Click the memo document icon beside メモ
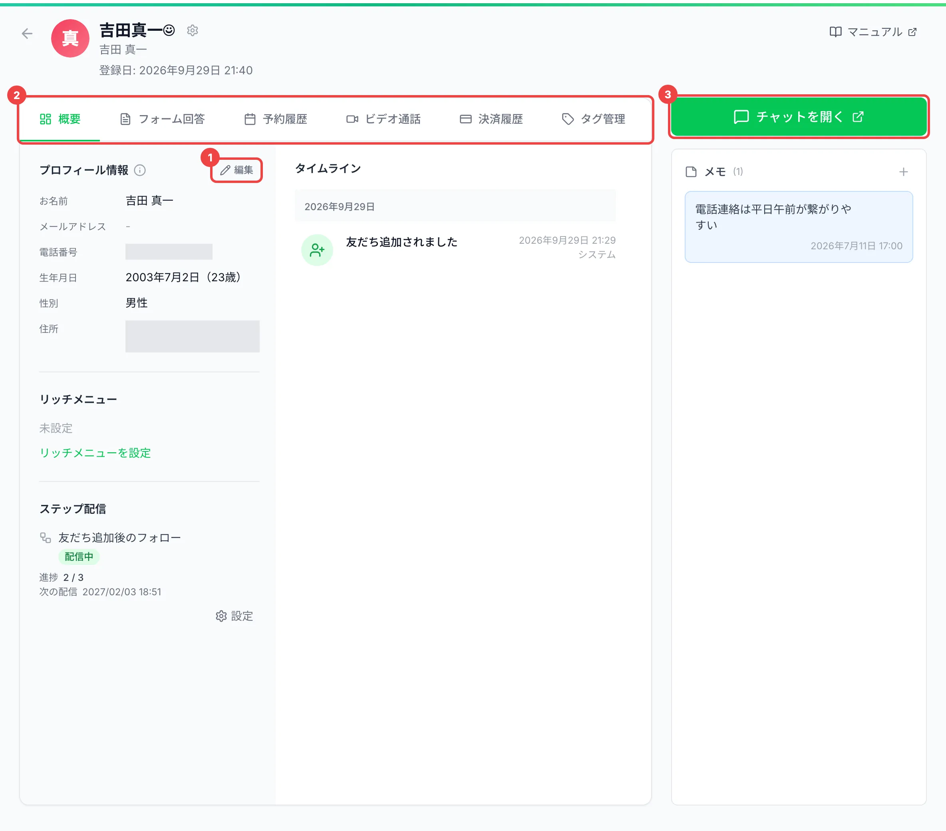This screenshot has width=946, height=831. pyautogui.click(x=691, y=172)
